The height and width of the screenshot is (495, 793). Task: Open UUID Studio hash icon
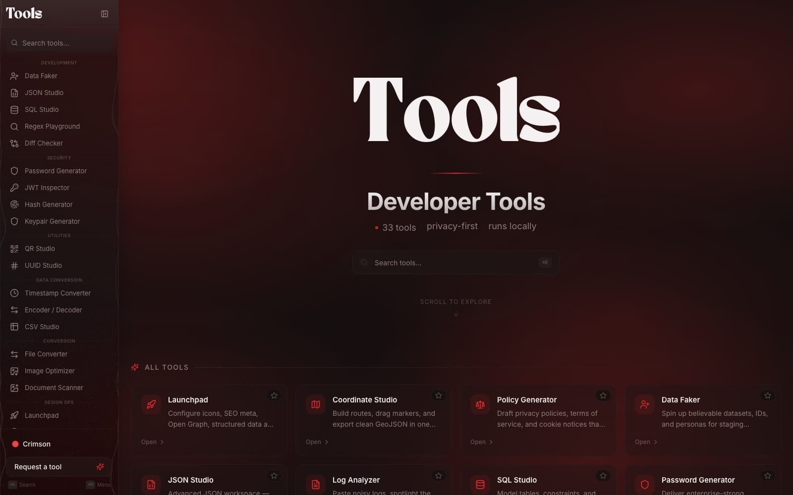(14, 265)
